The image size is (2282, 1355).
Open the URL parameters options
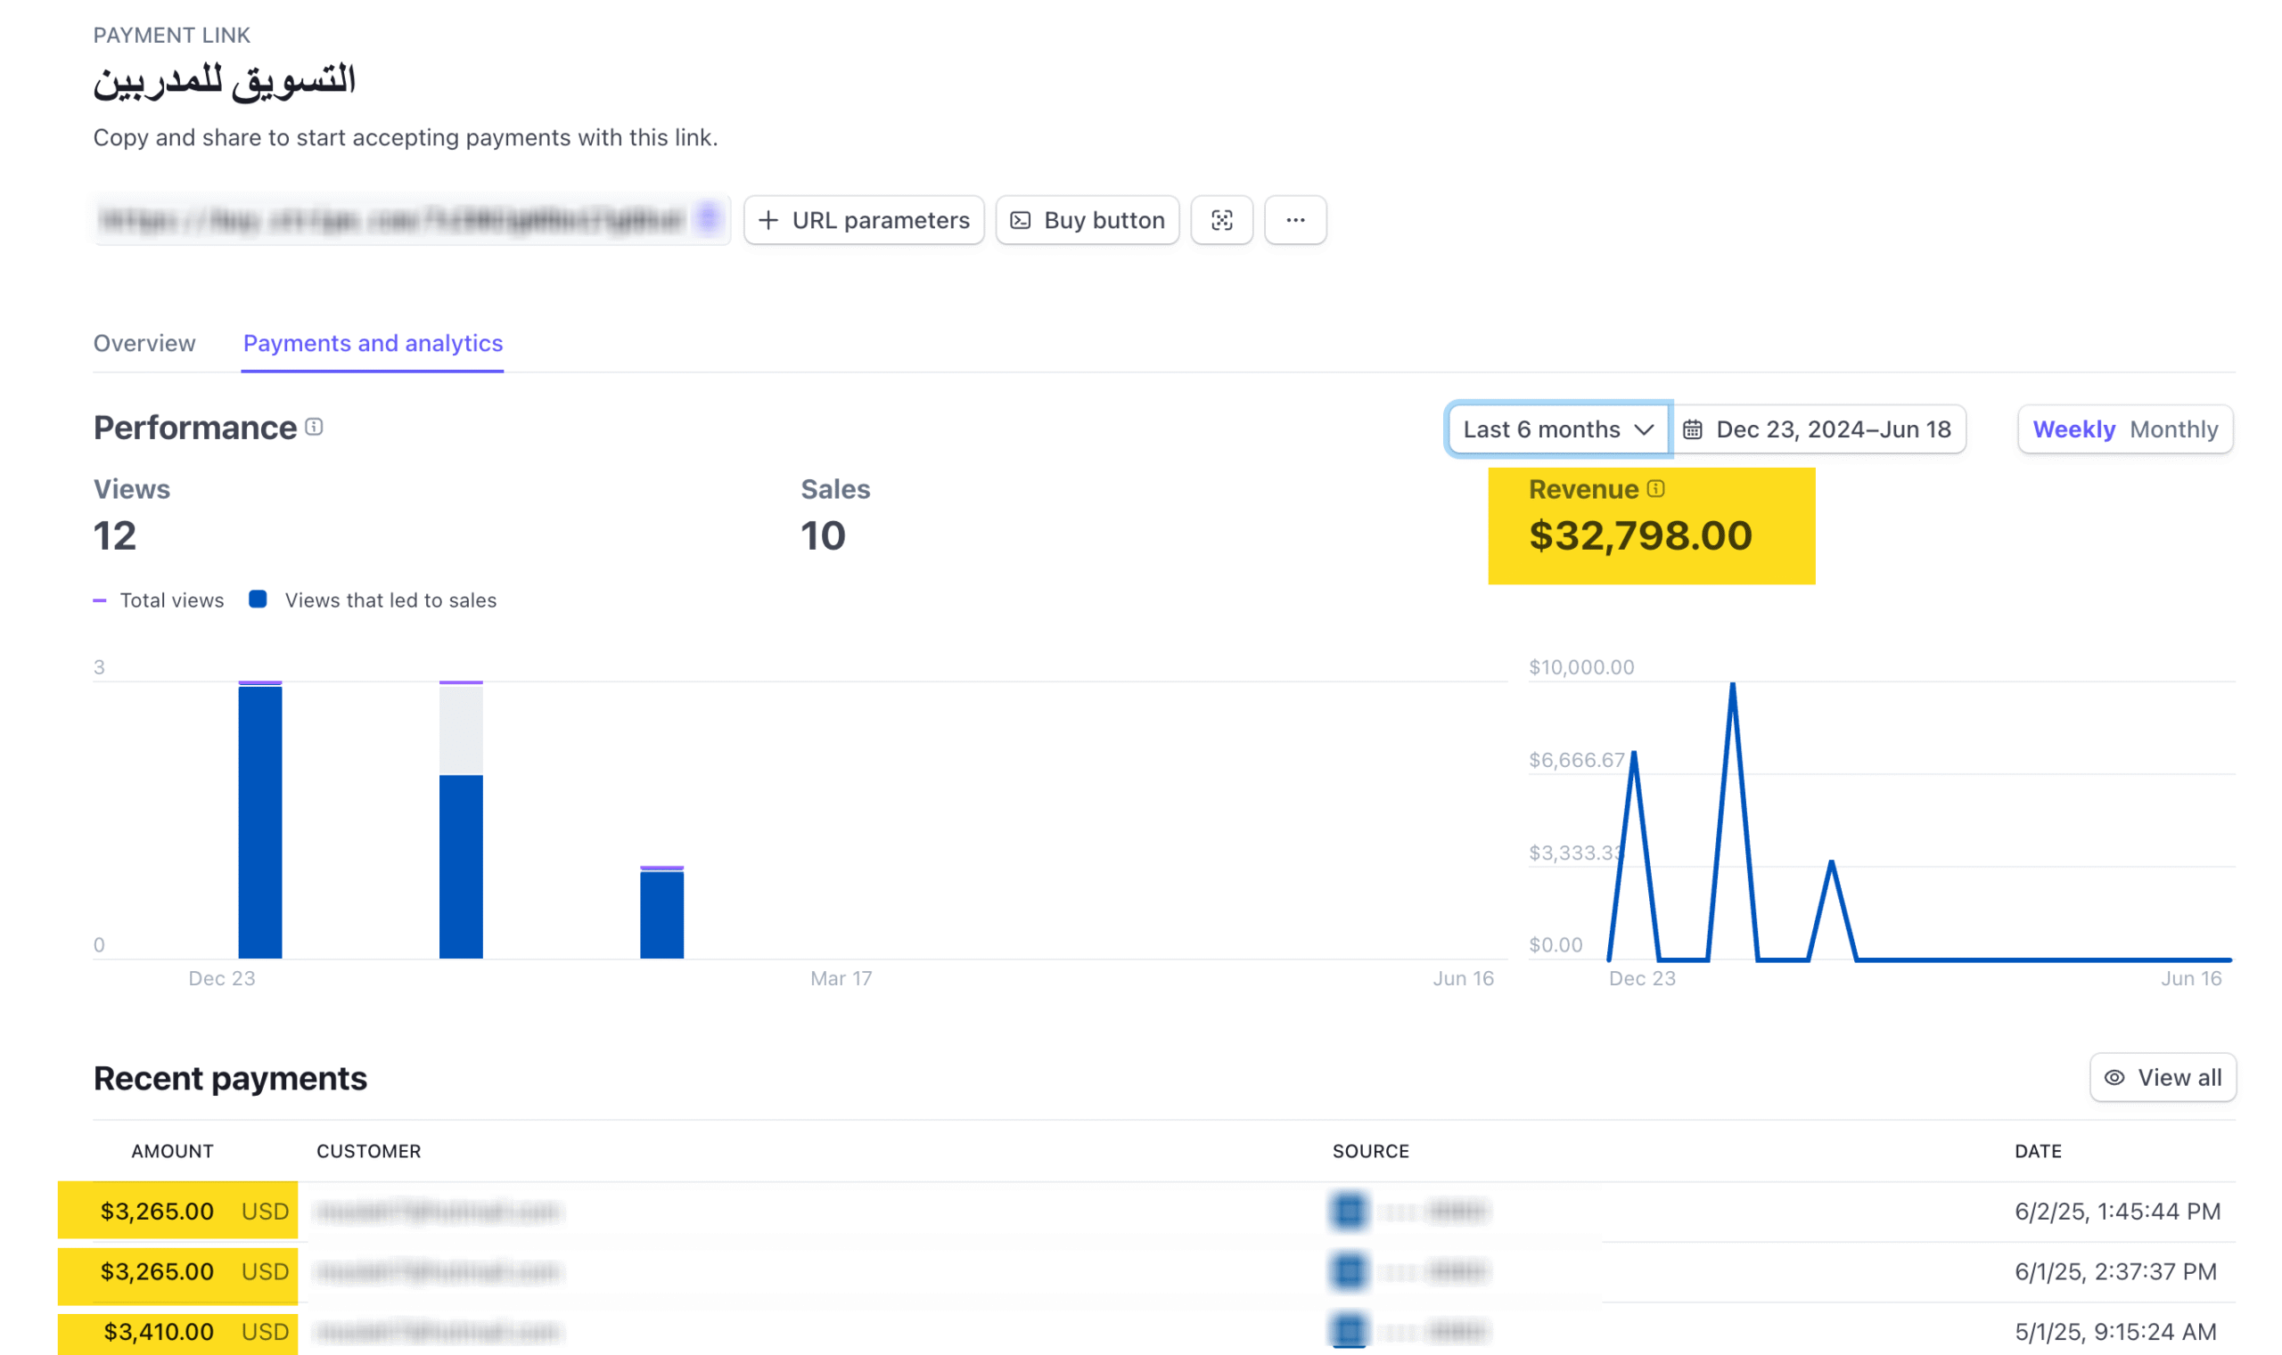pyautogui.click(x=863, y=220)
